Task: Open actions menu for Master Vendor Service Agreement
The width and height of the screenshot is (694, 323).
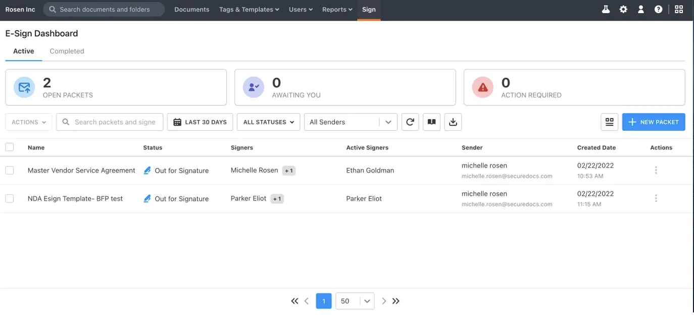Action: [x=656, y=171]
